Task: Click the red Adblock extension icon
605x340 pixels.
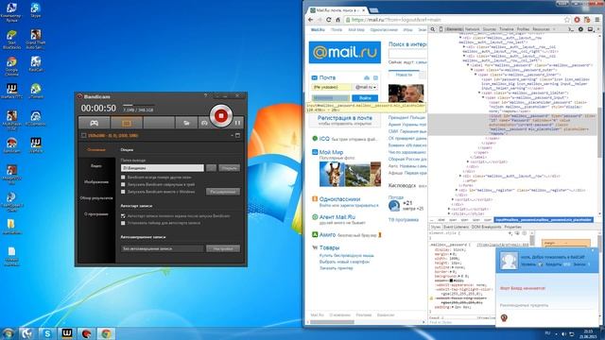Action: 577,20
